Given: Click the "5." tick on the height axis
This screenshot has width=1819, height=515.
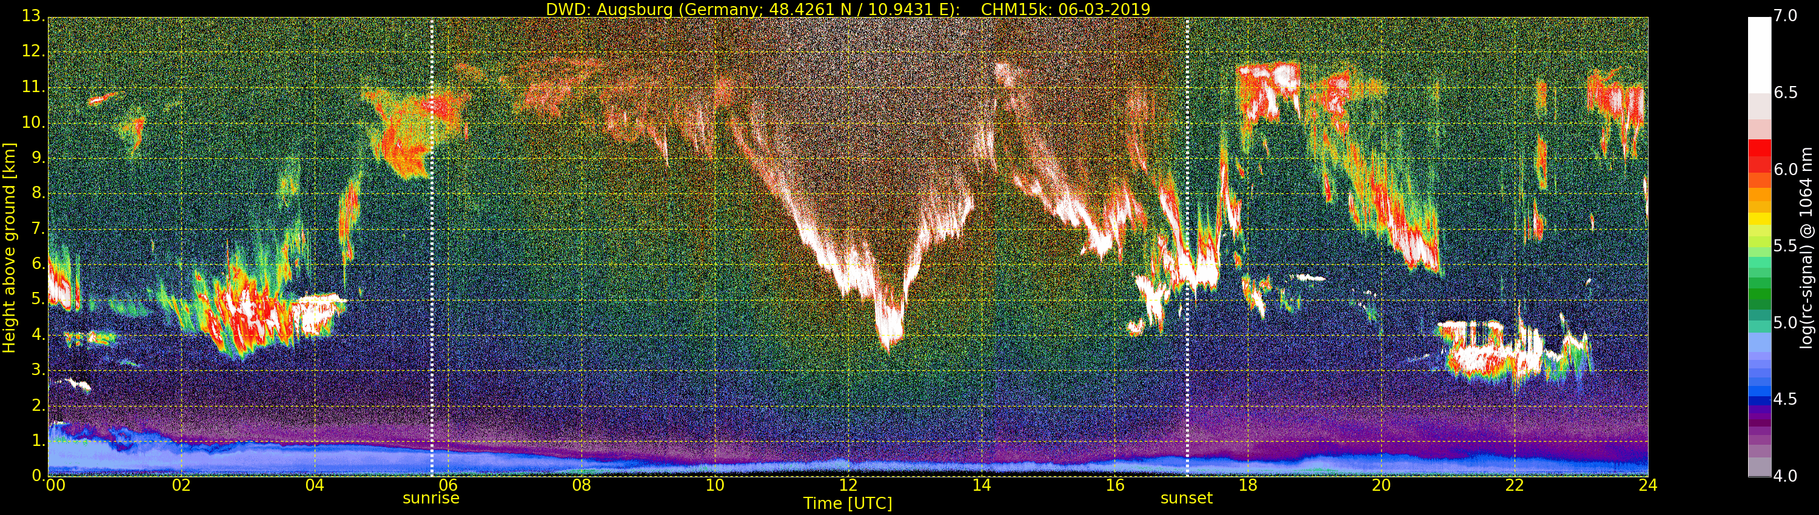Looking at the screenshot, I should (38, 299).
